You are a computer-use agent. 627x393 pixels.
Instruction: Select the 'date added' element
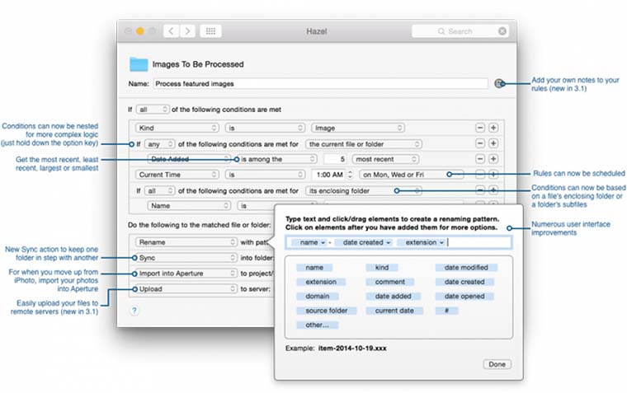coord(393,297)
